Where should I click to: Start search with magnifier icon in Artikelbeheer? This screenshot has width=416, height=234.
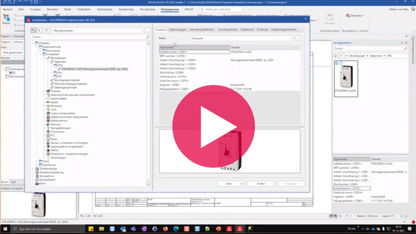coord(148,37)
